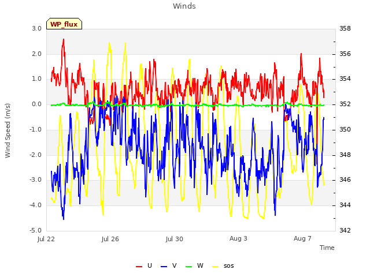This screenshot has height=277, width=370.
Task: Select the U legend entry
Action: pyautogui.click(x=144, y=265)
